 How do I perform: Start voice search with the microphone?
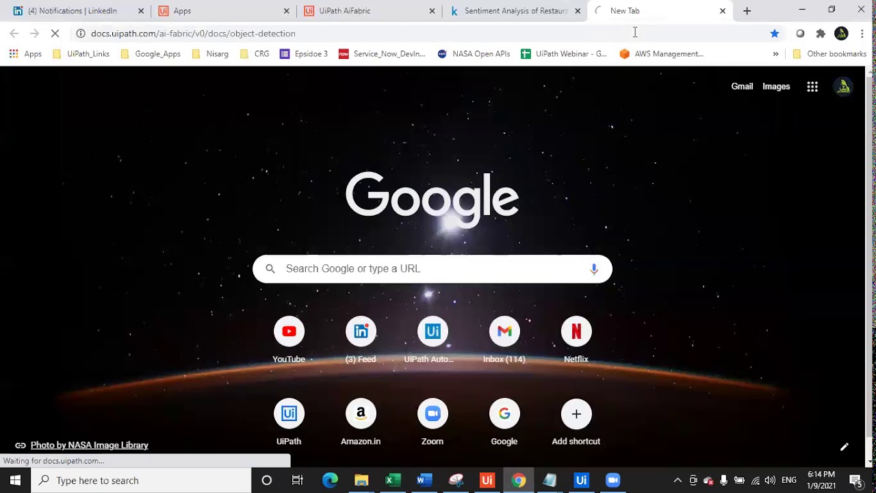coord(594,269)
